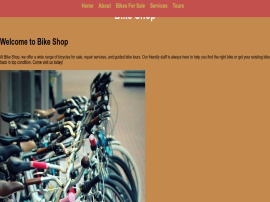
Task: Click the blank tan area beside the photo
Action: click(x=207, y=136)
